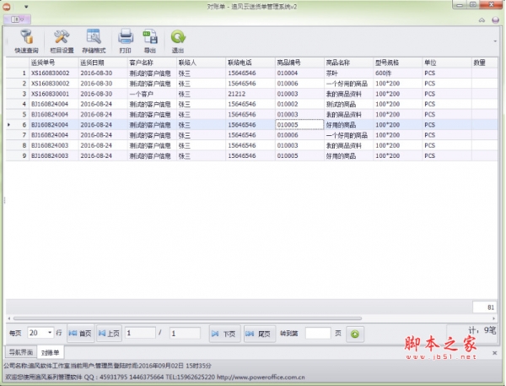Click the www.poweroffice.com.cn link in status bar
The width and height of the screenshot is (506, 386).
coord(261,377)
